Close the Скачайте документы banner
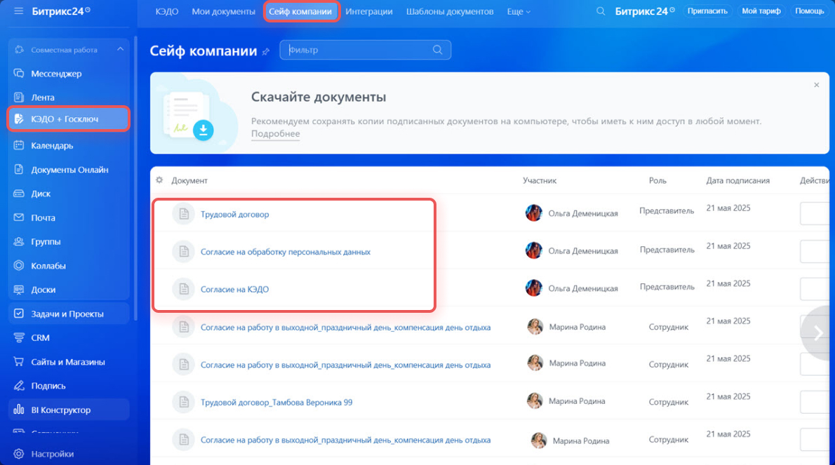Image resolution: width=835 pixels, height=465 pixels. [816, 85]
